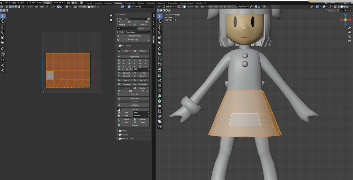Click the trash icon beside Checker Map
This screenshot has width=353, height=180.
pos(148,40)
